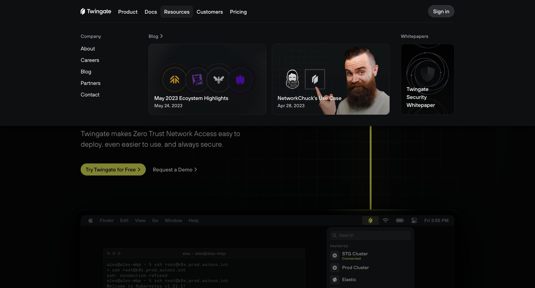Click the Search field in Twingate popup
The width and height of the screenshot is (535, 288).
(x=370, y=235)
